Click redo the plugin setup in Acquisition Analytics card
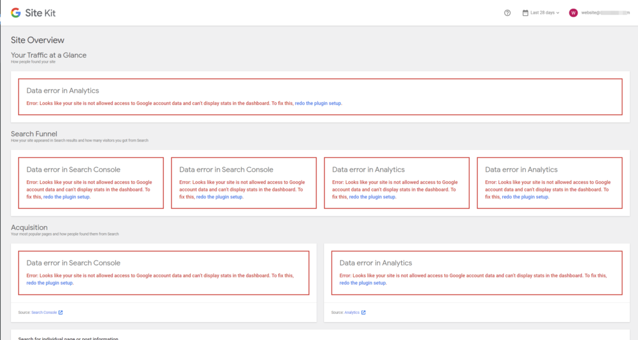This screenshot has width=638, height=340. pyautogui.click(x=363, y=283)
